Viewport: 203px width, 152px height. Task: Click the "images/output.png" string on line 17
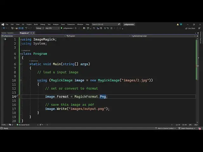coord(87,109)
